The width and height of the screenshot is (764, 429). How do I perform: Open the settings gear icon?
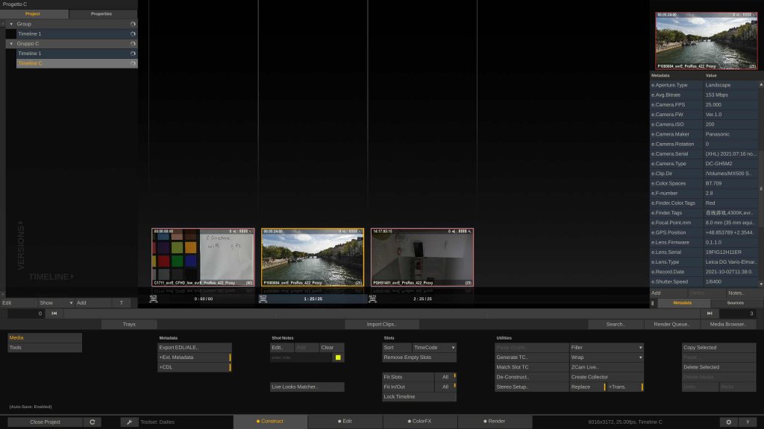[x=728, y=422]
